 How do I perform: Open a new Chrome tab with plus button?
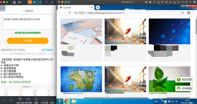click(x=98, y=8)
